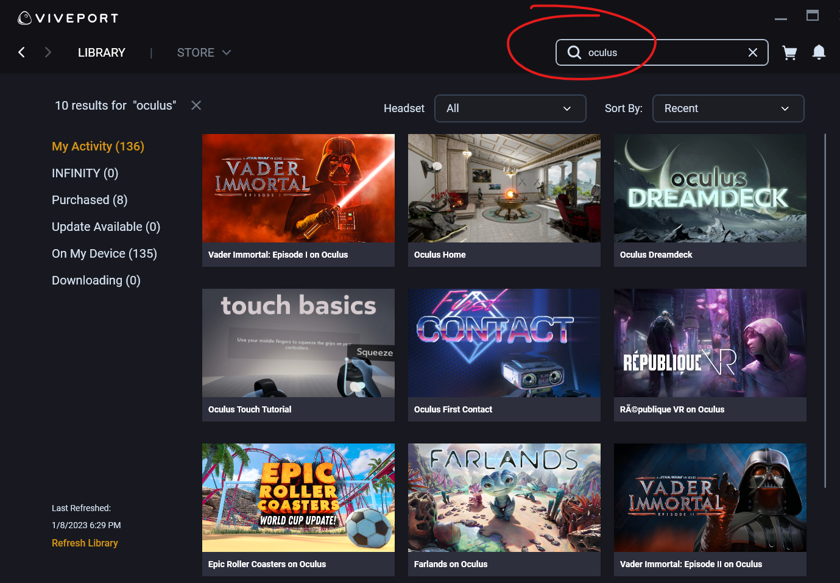
Task: Maximize the Viveport window
Action: pyautogui.click(x=813, y=15)
